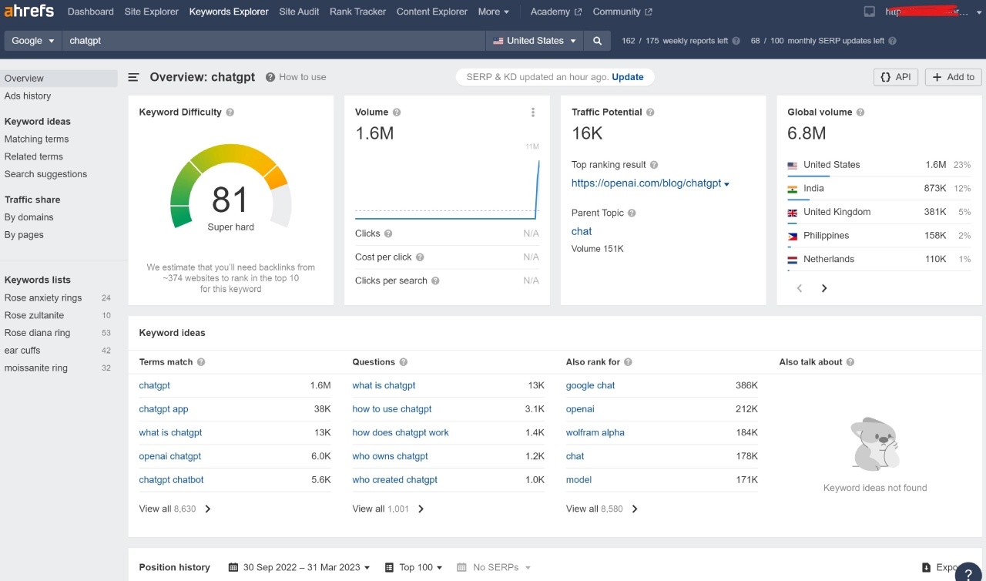The height and width of the screenshot is (581, 986).
Task: Click Traffic Potential info icon
Action: [x=650, y=113]
